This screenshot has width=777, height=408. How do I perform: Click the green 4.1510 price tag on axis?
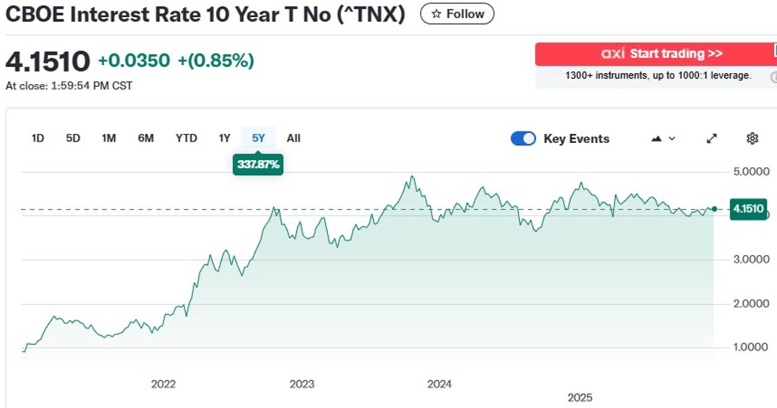click(x=748, y=209)
